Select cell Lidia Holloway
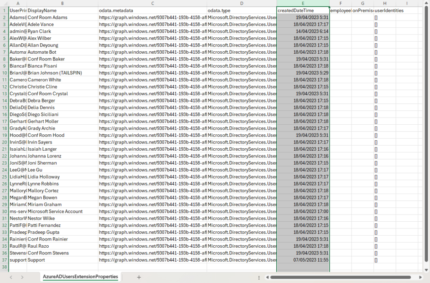 pos(63,177)
